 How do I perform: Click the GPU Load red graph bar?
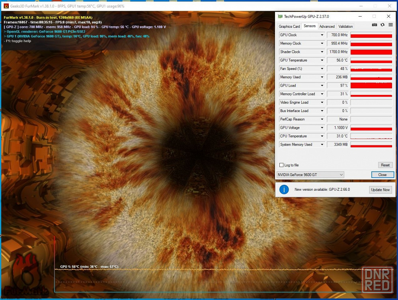[371, 86]
